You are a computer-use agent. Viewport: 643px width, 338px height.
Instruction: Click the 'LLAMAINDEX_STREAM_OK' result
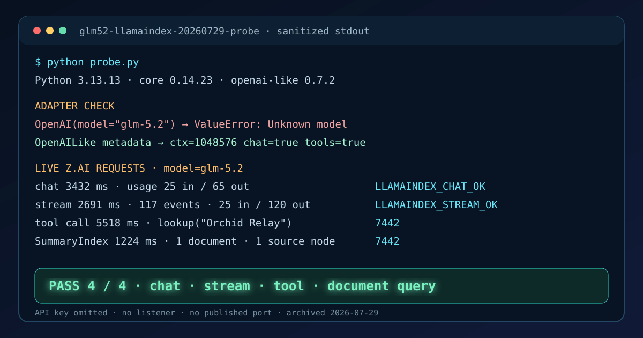tap(436, 205)
